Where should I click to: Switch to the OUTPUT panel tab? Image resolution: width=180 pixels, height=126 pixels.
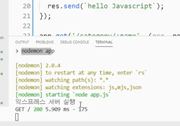tap(22, 42)
